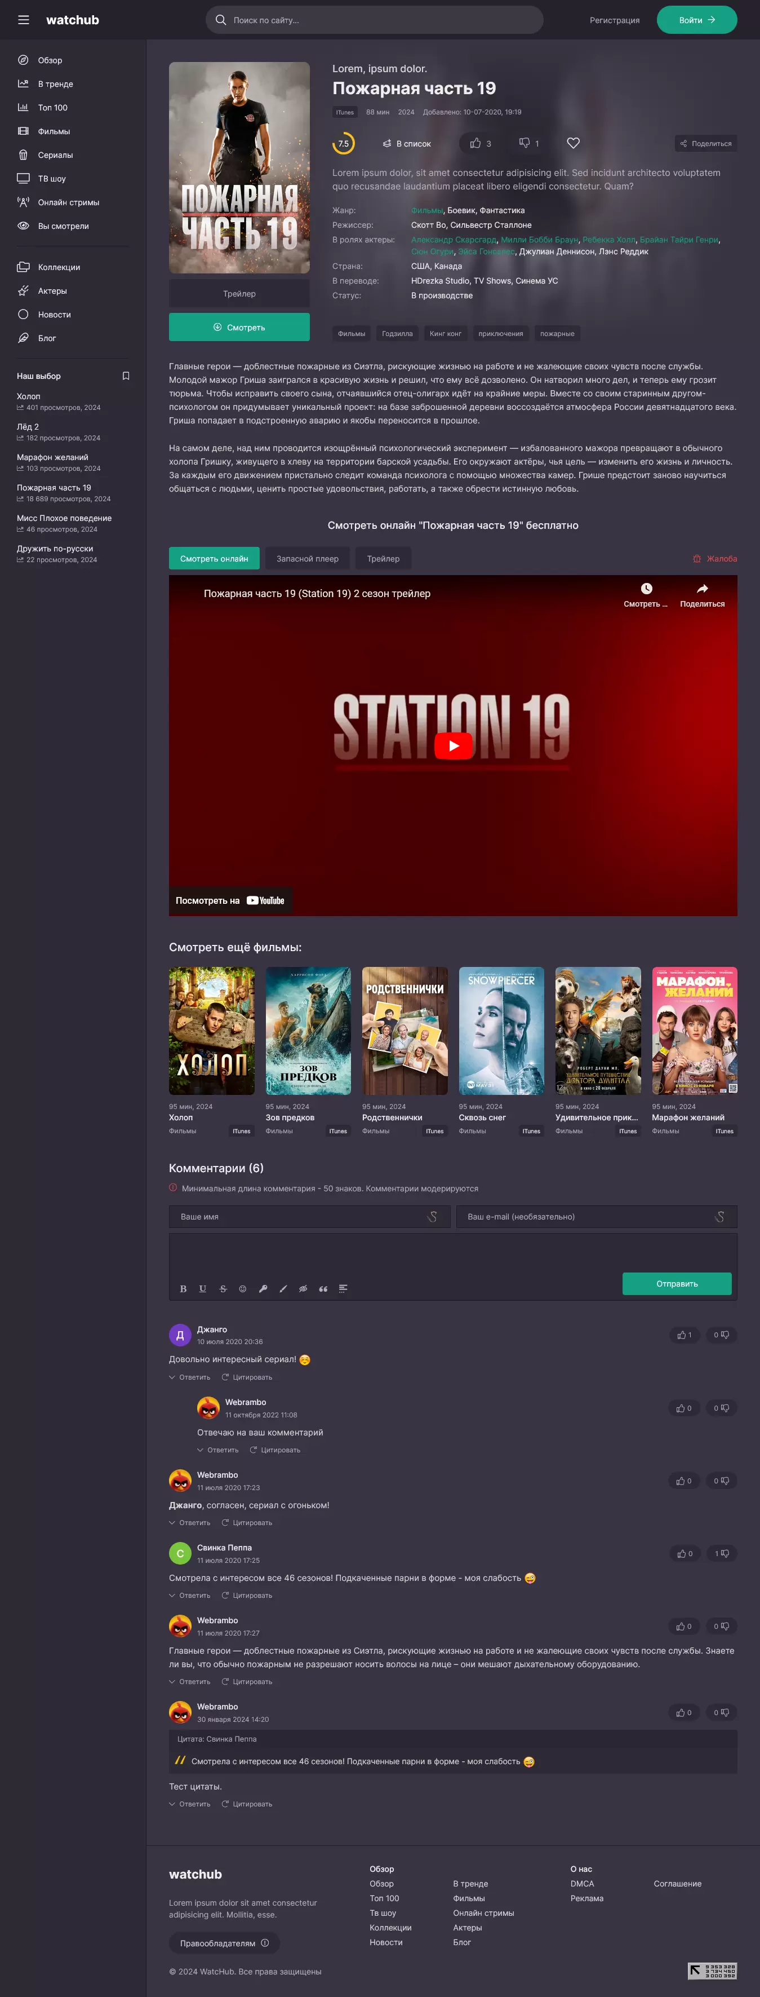This screenshot has height=1997, width=760.
Task: Click the Жалоба complaint link
Action: tap(714, 559)
